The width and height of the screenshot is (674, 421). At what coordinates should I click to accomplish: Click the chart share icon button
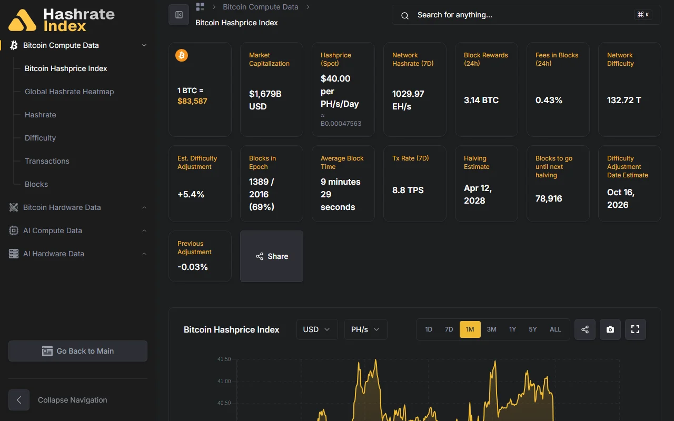tap(585, 329)
